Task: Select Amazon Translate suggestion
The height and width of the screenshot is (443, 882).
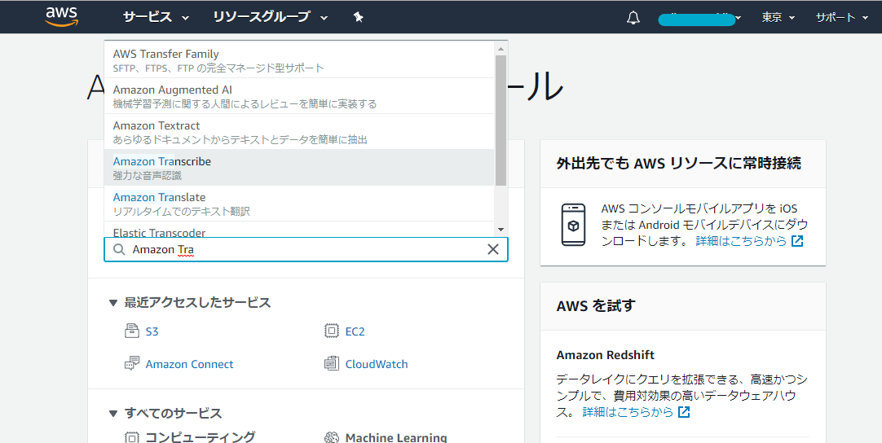Action: click(x=299, y=204)
